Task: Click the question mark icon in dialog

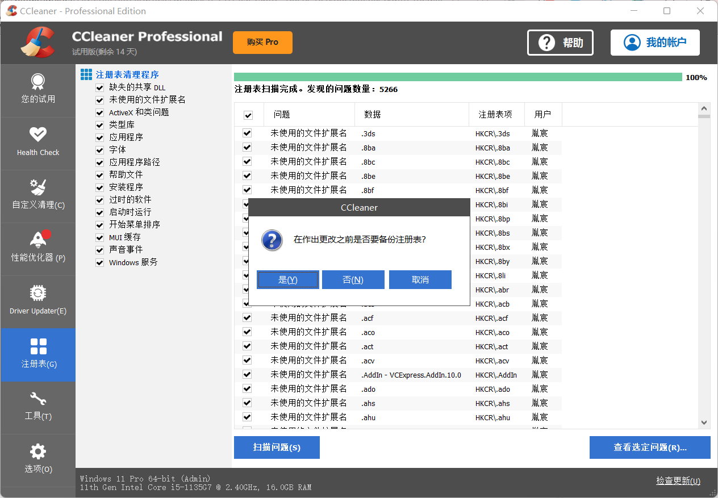Action: point(272,240)
